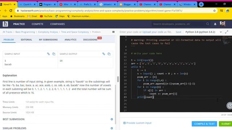Open the Companies menu

tap(57, 24)
